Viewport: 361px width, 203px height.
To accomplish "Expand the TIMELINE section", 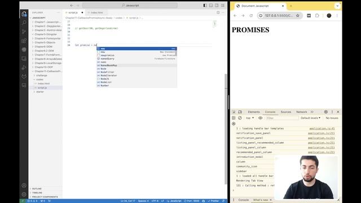I will [46, 193].
